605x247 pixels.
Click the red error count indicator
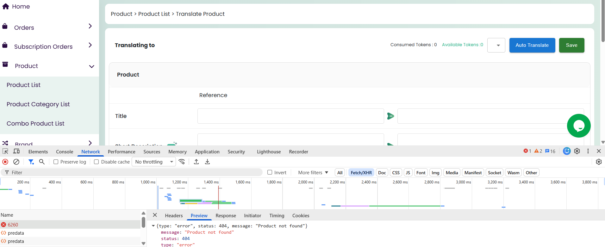pos(527,151)
